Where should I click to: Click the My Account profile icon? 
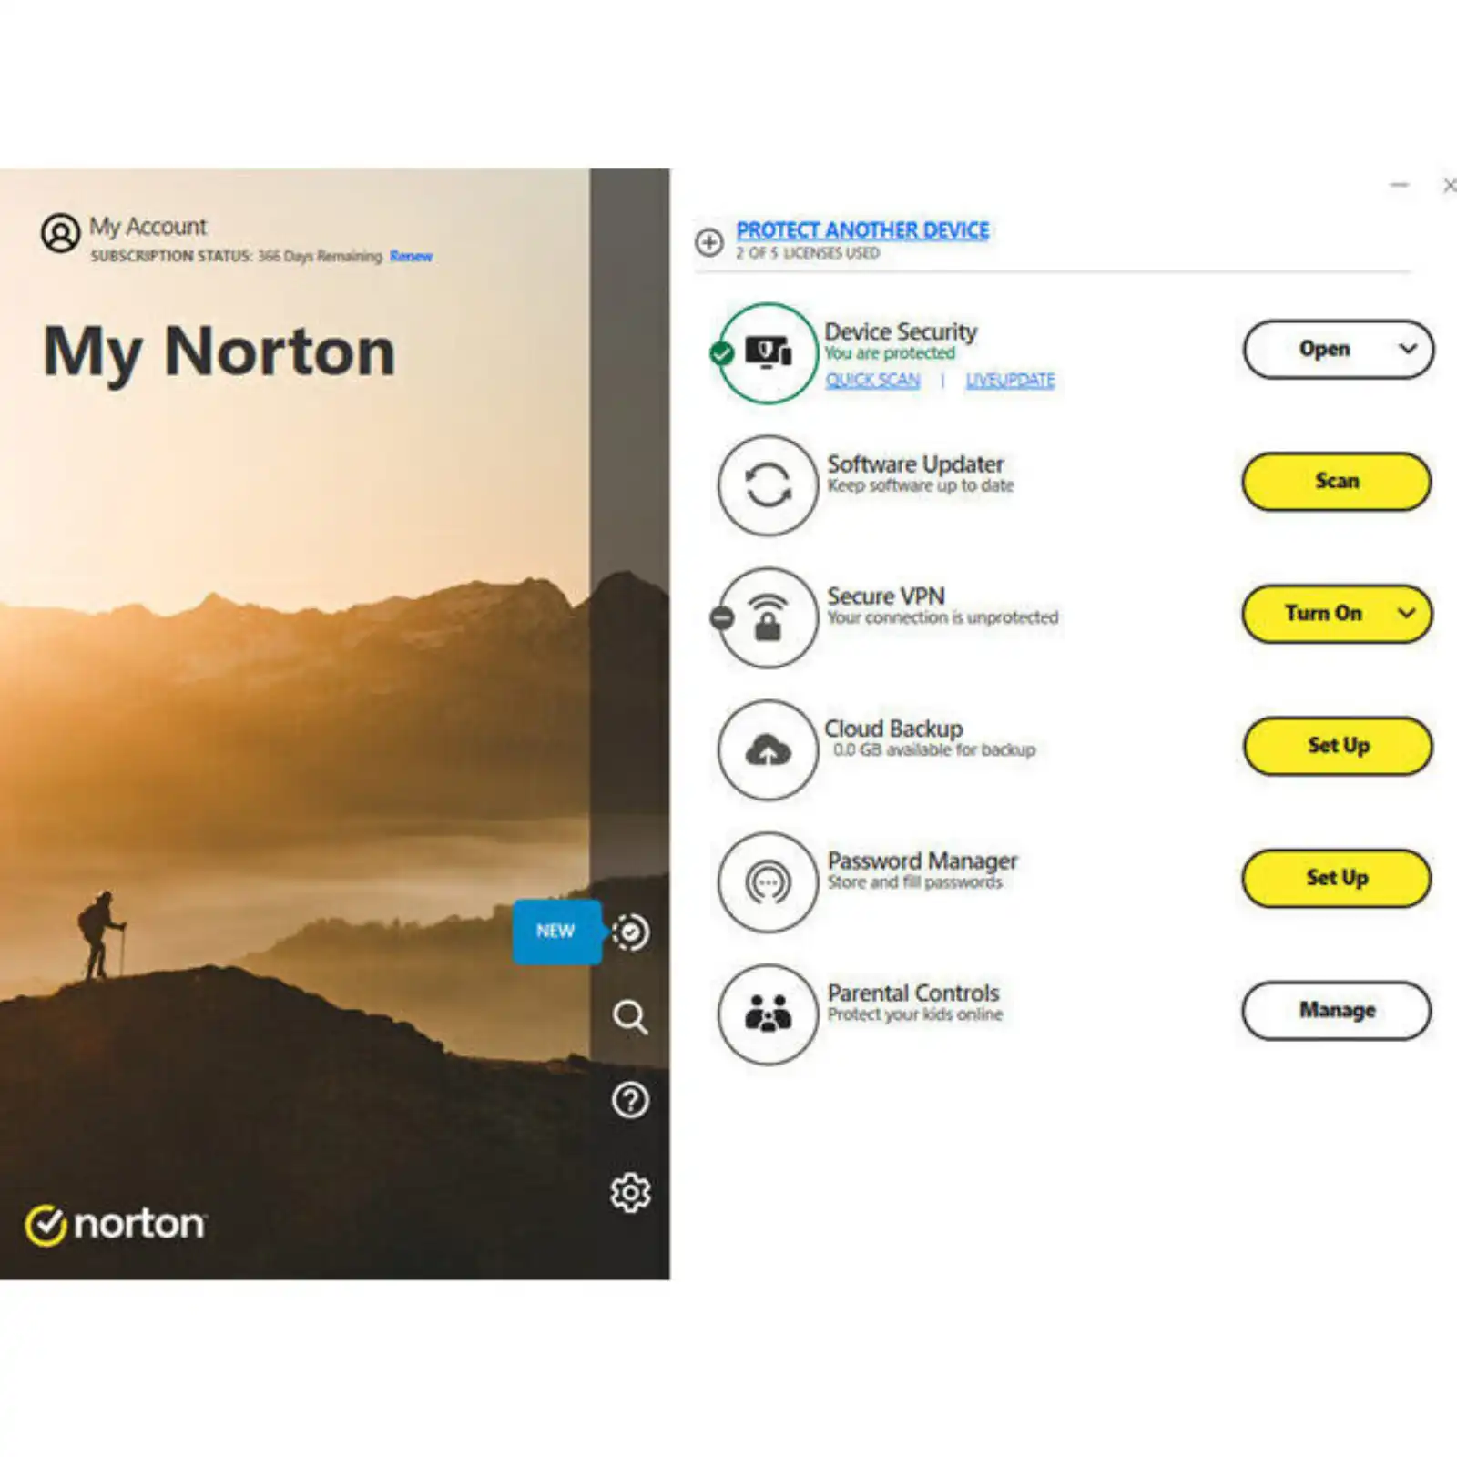(61, 233)
